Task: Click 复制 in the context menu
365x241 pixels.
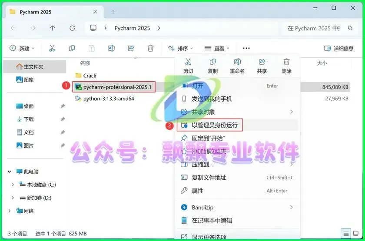Action: 212,66
